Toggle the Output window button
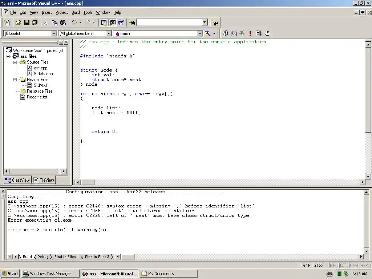 pyautogui.click(x=113, y=23)
